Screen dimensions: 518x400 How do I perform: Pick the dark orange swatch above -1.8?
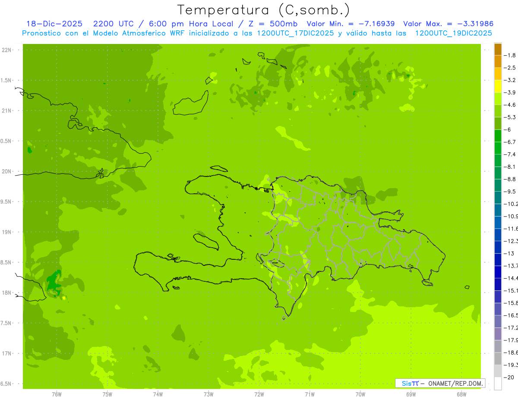point(498,49)
